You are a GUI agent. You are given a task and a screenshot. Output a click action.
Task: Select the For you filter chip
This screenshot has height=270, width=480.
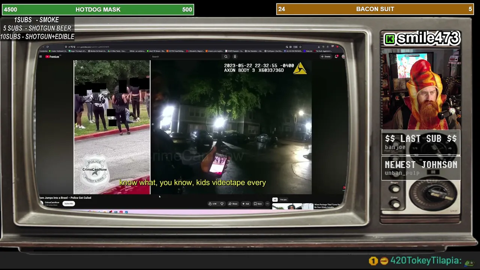283,199
